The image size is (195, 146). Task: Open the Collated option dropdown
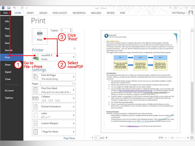point(54,98)
